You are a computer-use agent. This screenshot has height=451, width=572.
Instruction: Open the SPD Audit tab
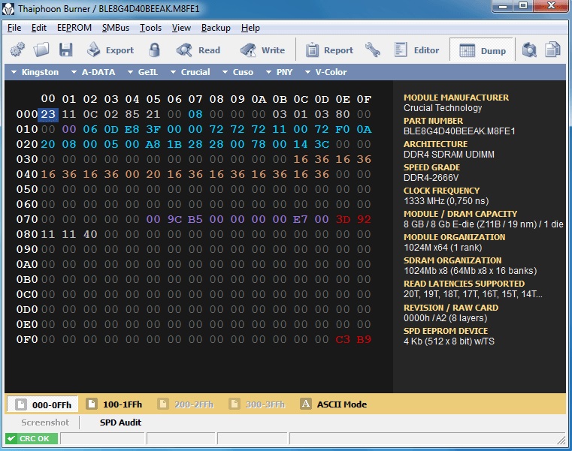coord(121,422)
